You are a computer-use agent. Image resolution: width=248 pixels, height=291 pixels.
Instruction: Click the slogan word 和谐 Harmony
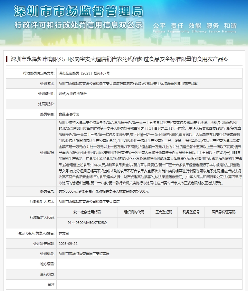(229, 28)
